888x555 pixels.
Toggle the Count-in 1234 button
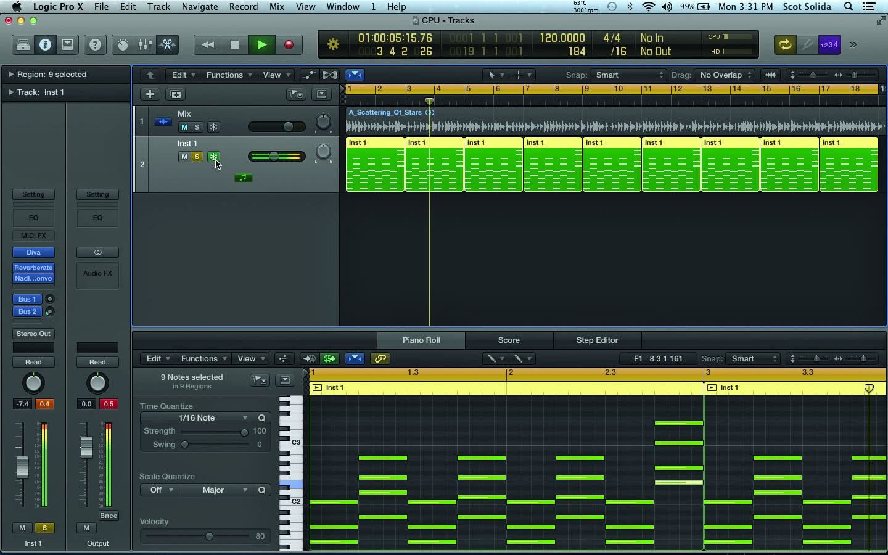click(829, 45)
